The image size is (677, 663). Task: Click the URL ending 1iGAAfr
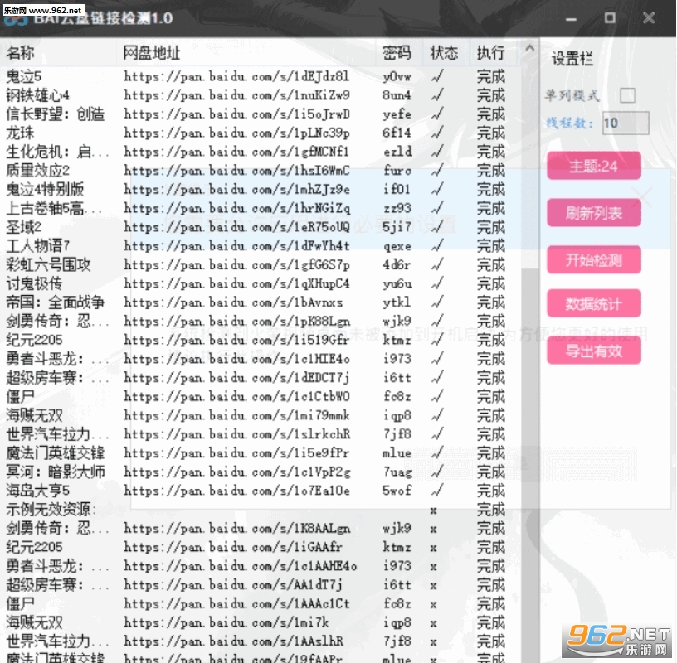point(233,547)
